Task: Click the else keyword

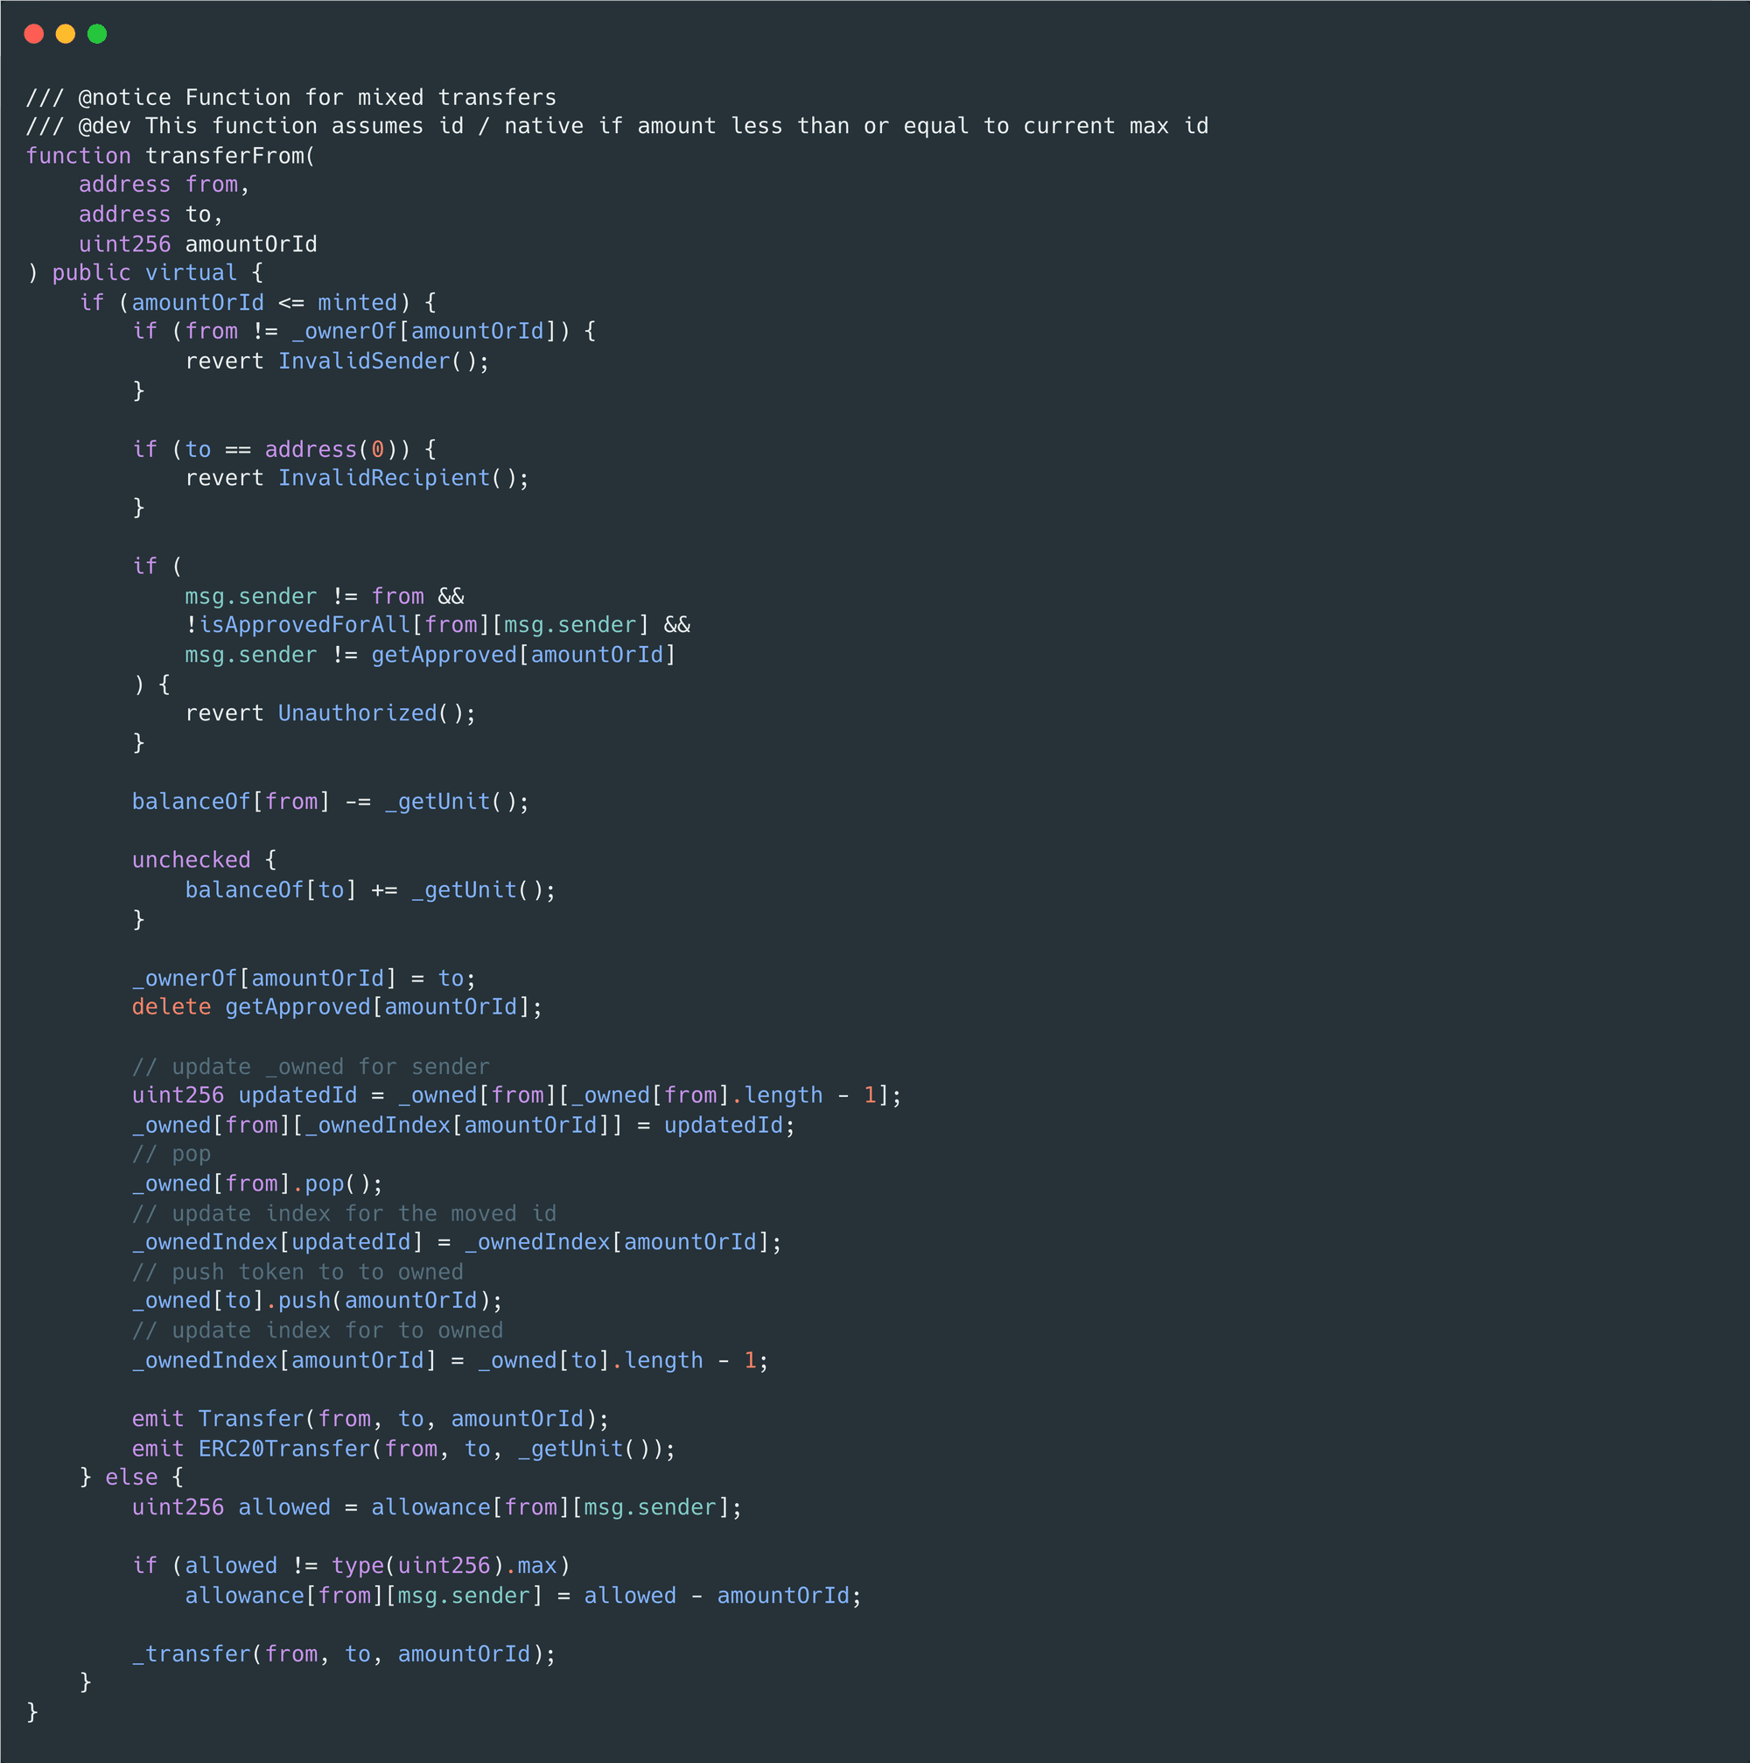Action: tap(131, 1479)
